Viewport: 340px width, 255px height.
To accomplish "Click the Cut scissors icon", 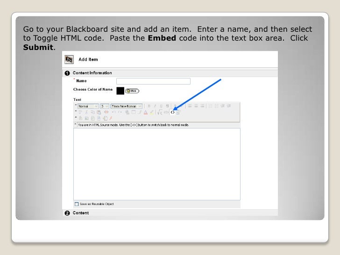I will tap(86, 112).
